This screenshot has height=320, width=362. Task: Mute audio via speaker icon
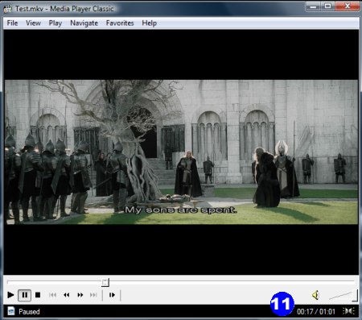315,295
